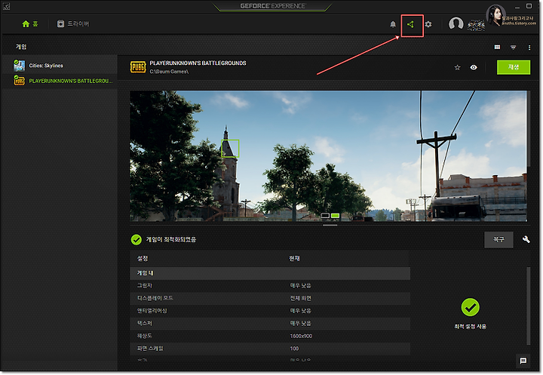Viewport: 543px width, 375px height.
Task: Click the C:\Daum Games\ path text
Action: (x=169, y=72)
